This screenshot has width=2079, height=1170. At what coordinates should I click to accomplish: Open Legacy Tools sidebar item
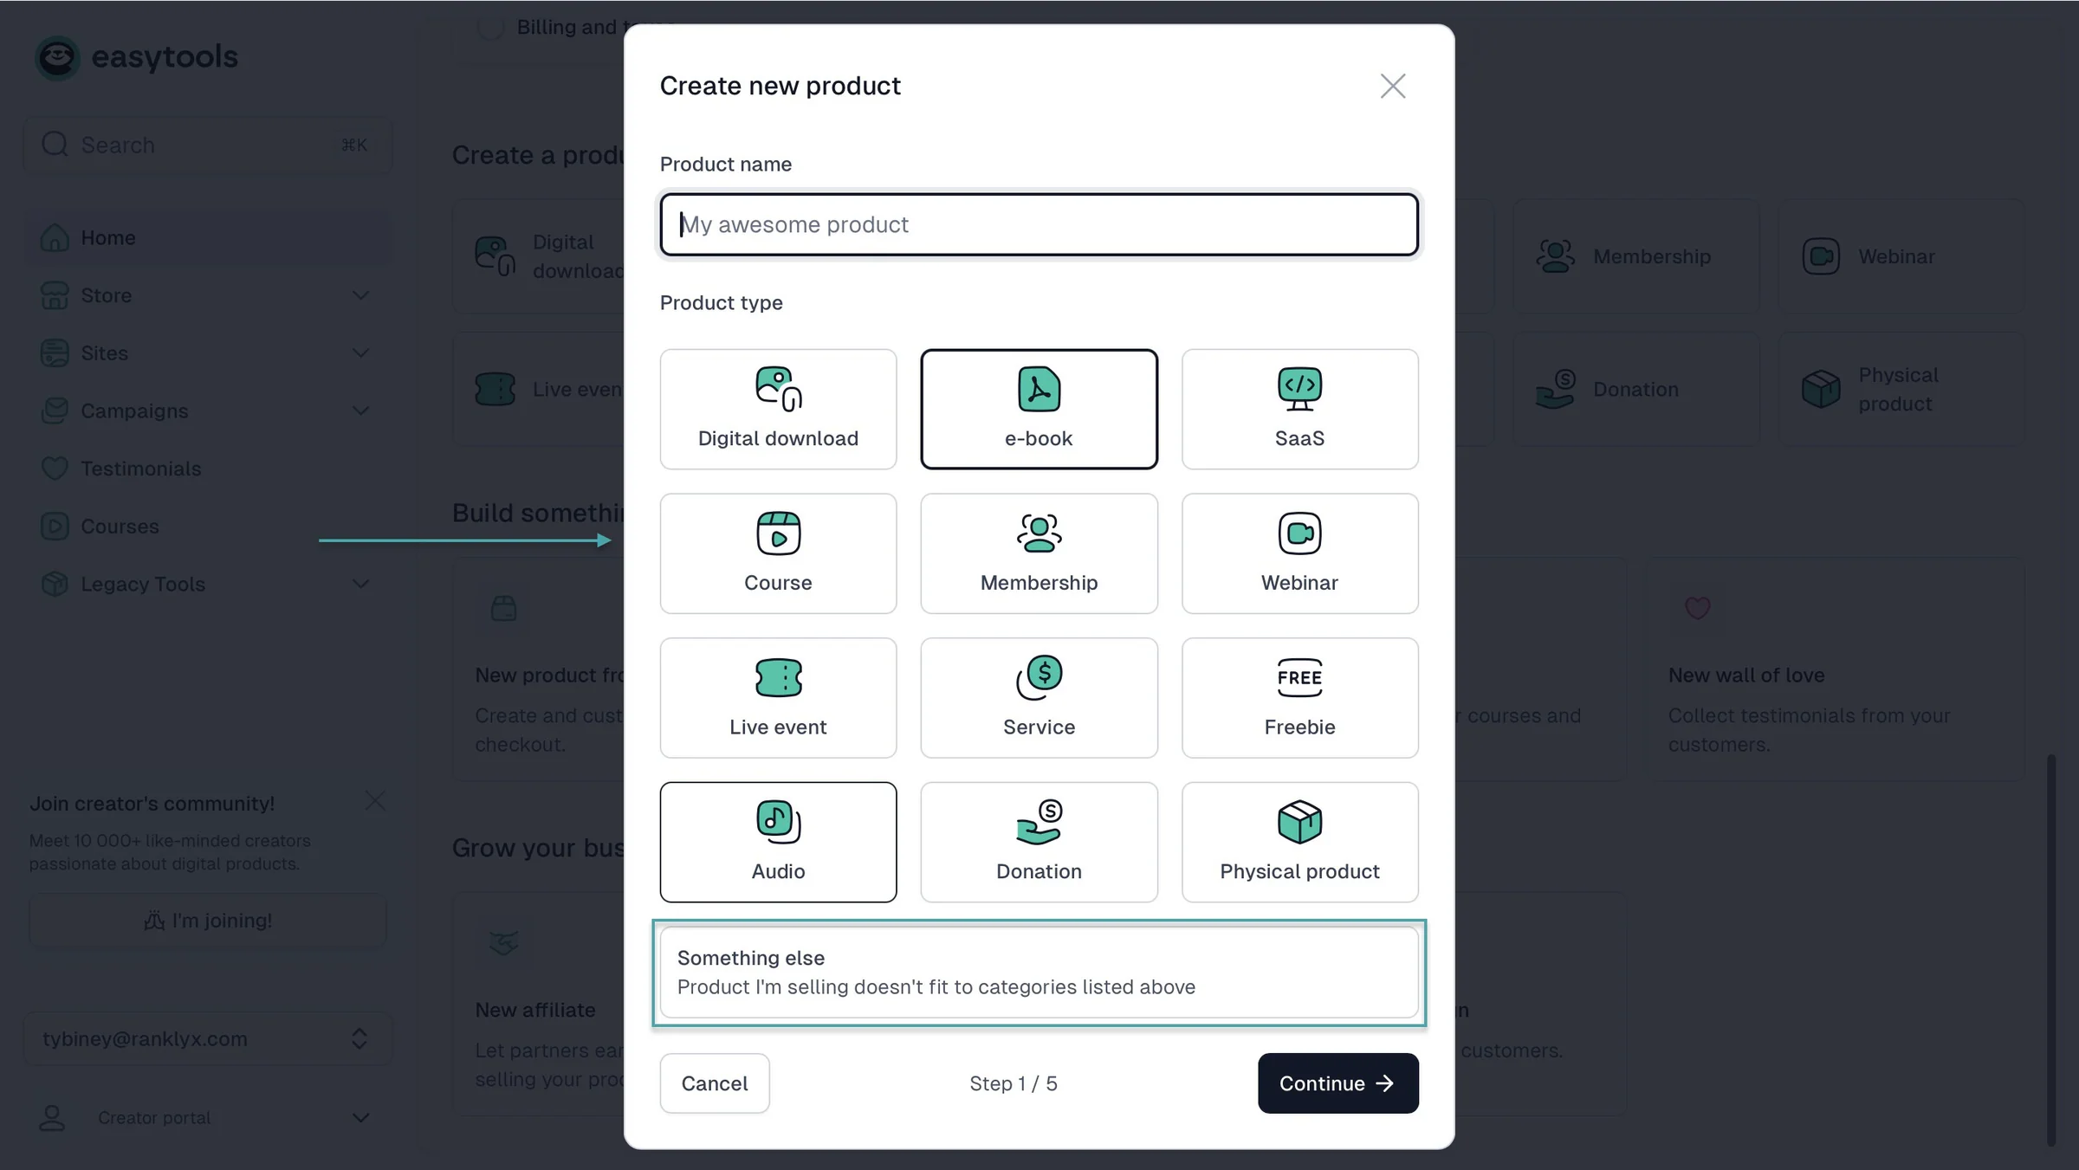coord(208,584)
